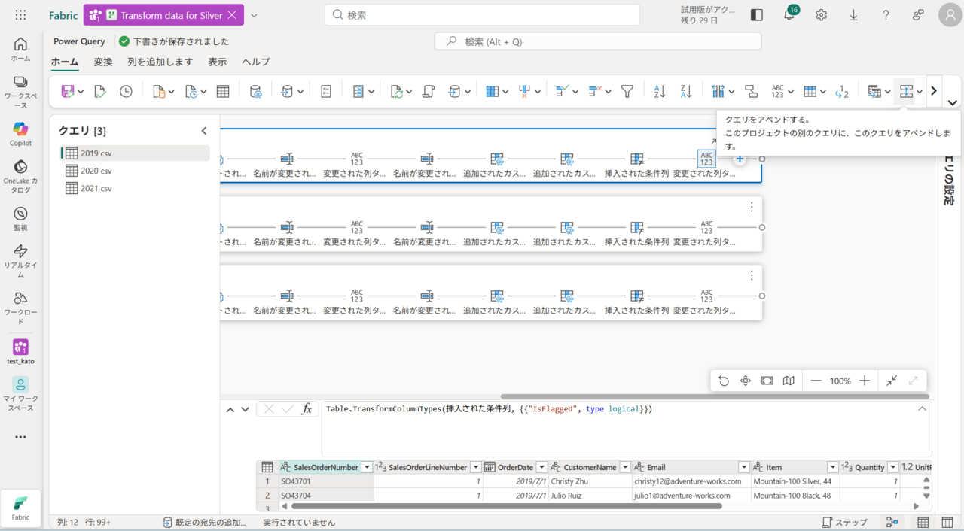Open the append queries tool

pyautogui.click(x=906, y=91)
